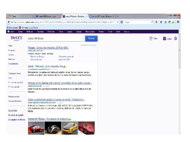
Task: Open the yellow Mustang image thumbnail
Action: coord(70,128)
